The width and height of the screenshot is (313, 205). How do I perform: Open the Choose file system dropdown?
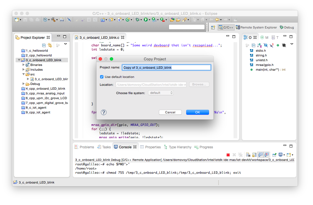(x=161, y=93)
